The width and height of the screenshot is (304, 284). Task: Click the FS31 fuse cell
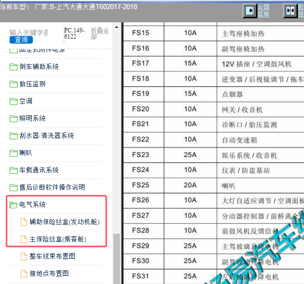point(144,276)
